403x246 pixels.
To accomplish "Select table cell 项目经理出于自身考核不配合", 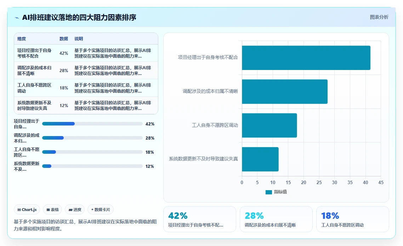I will click(34, 53).
